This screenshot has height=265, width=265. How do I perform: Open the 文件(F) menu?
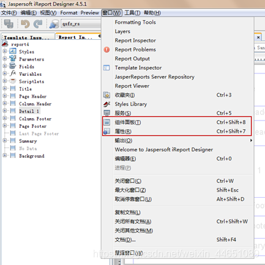[9, 13]
